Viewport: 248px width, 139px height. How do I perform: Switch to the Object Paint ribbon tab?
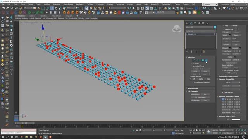pyautogui.click(x=57, y=16)
